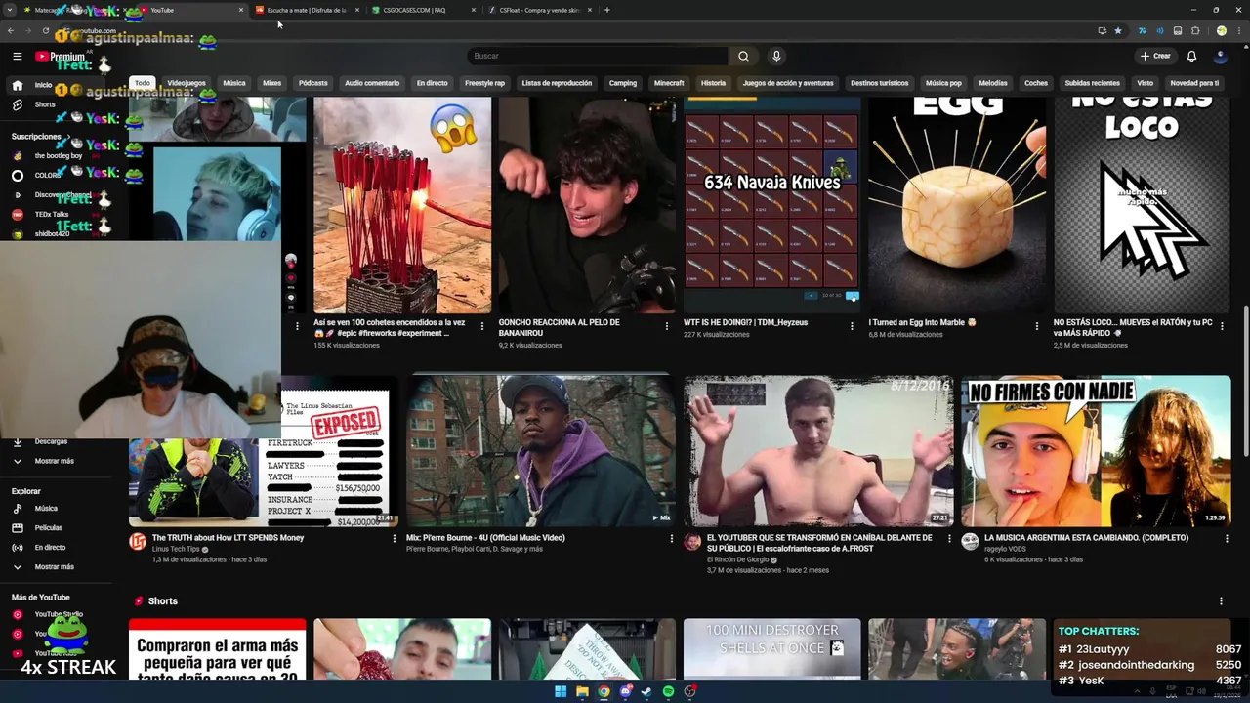Open the shirtless man A.FROST video thumbnail
The height and width of the screenshot is (703, 1250).
(818, 451)
